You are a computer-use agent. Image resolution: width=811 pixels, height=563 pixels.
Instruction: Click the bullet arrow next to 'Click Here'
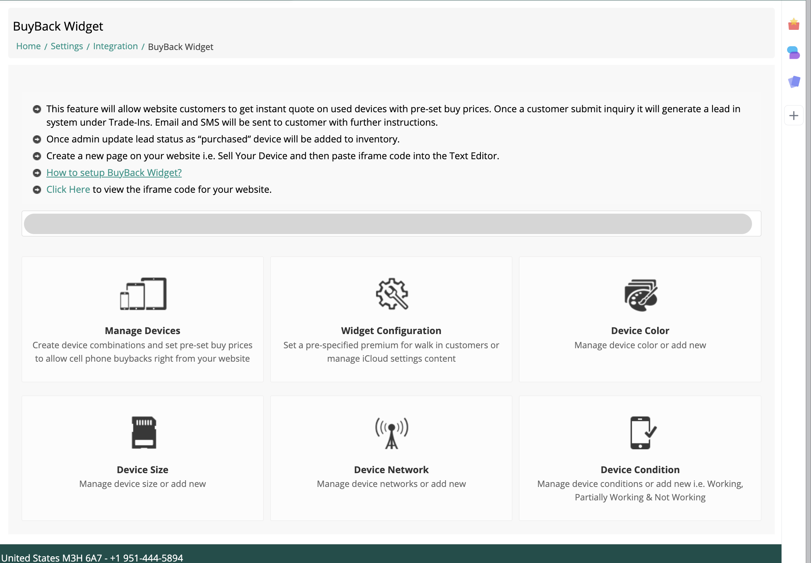coord(37,190)
